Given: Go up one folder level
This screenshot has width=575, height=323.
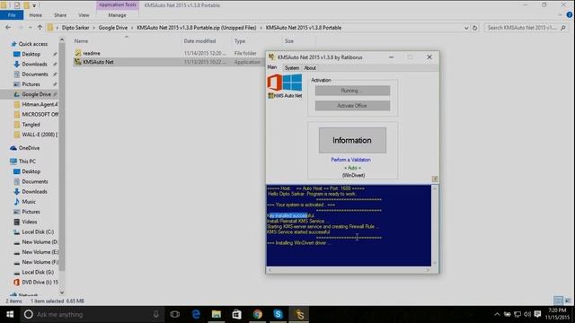Looking at the screenshot, I should (40, 28).
